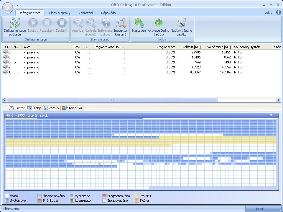Click the Zpracováváno legend color swatch
Image resolution: width=283 pixels, height=212 pixels.
click(x=104, y=201)
